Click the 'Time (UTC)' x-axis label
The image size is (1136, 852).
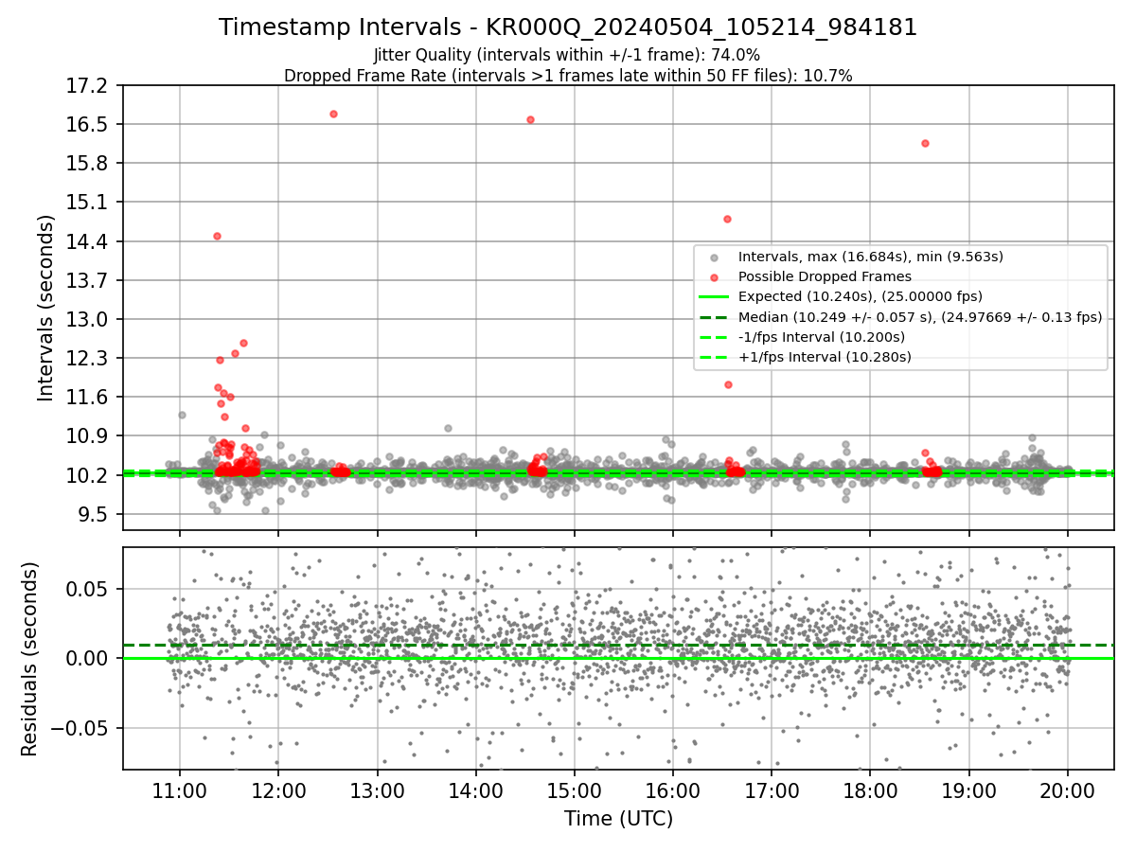click(x=618, y=820)
